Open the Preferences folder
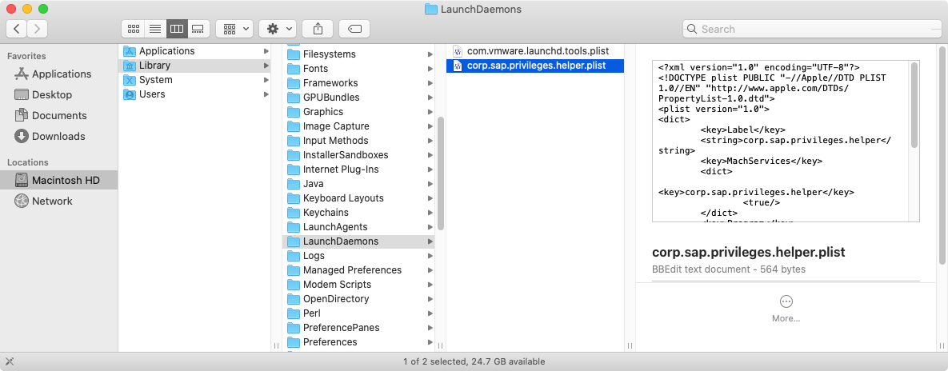Image resolution: width=948 pixels, height=371 pixels. pos(359,342)
